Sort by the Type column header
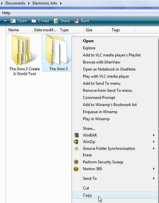This screenshot has width=159, height=203. point(71,30)
